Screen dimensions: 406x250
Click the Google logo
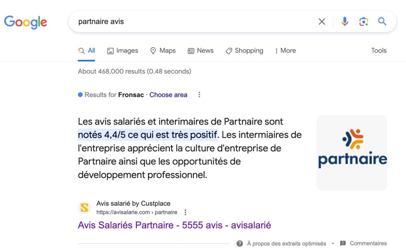click(25, 21)
